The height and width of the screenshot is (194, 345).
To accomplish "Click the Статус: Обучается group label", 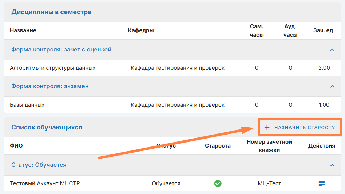I will pyautogui.click(x=39, y=165).
